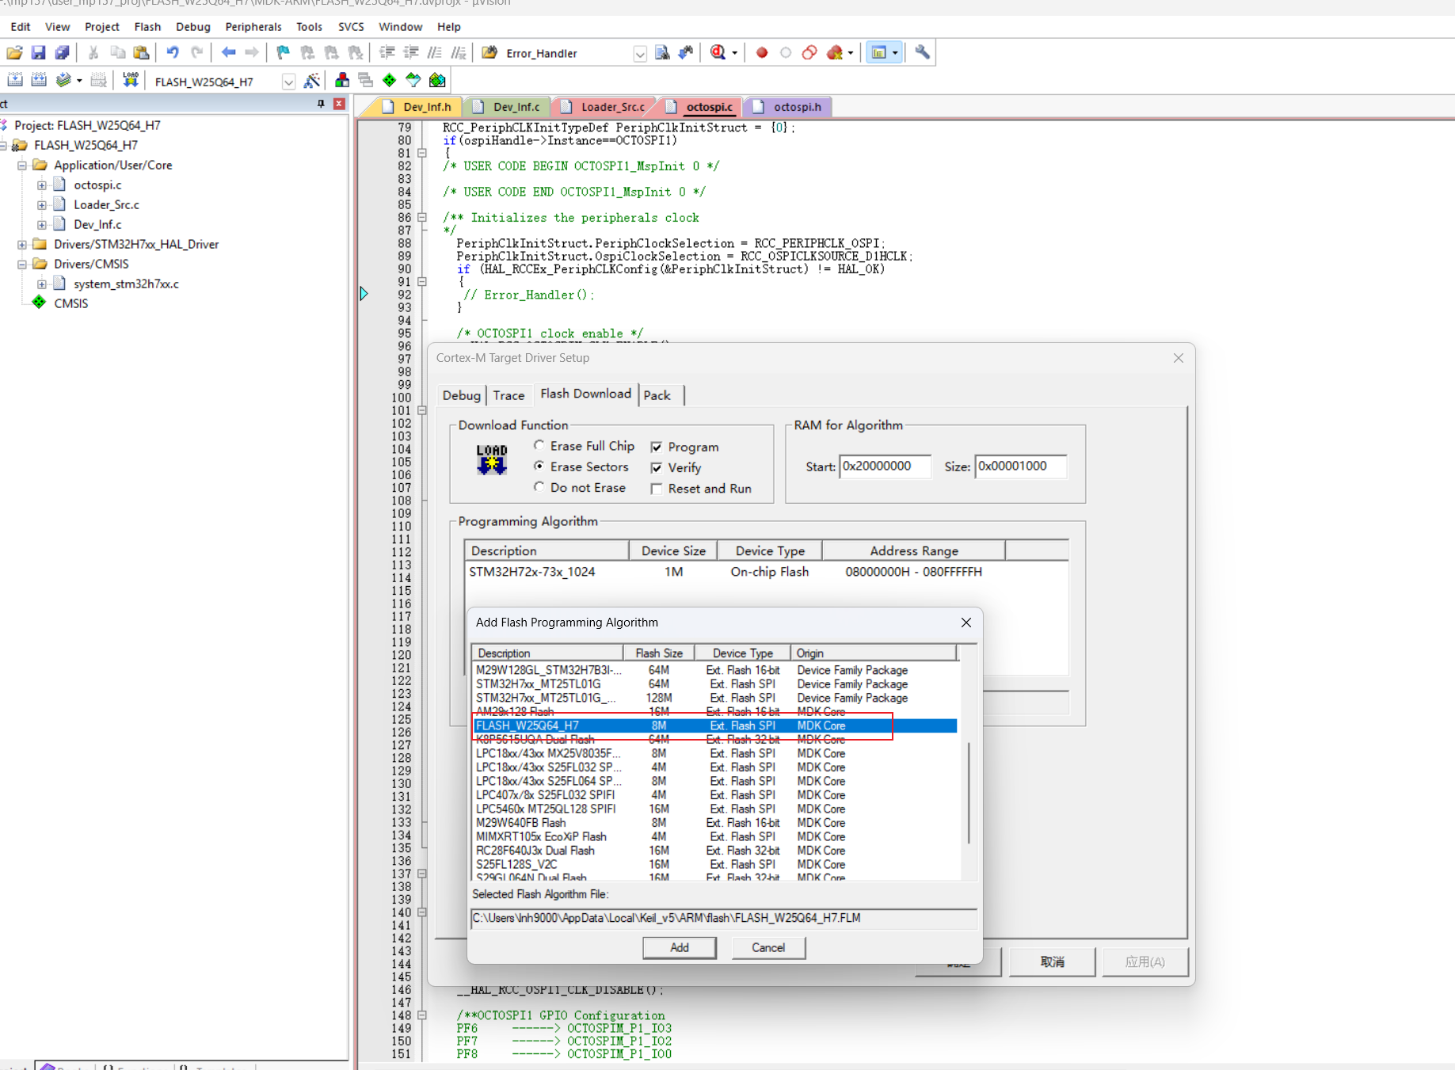Select the STM32H72x-73x_1024 programming algorithm row

pyautogui.click(x=765, y=572)
